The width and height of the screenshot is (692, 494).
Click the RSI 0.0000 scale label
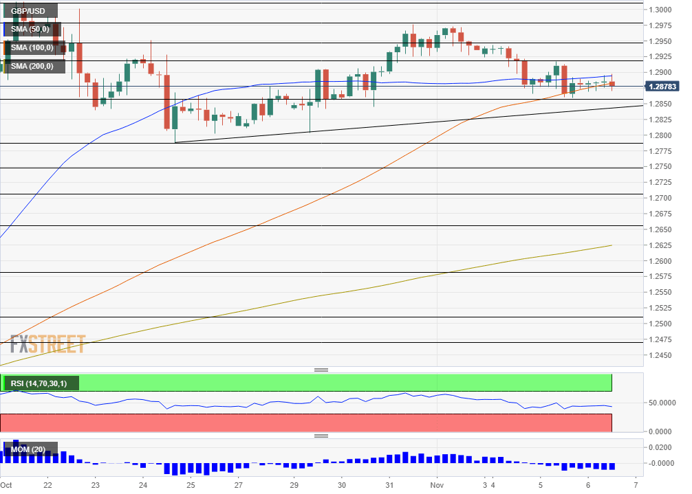(x=662, y=431)
